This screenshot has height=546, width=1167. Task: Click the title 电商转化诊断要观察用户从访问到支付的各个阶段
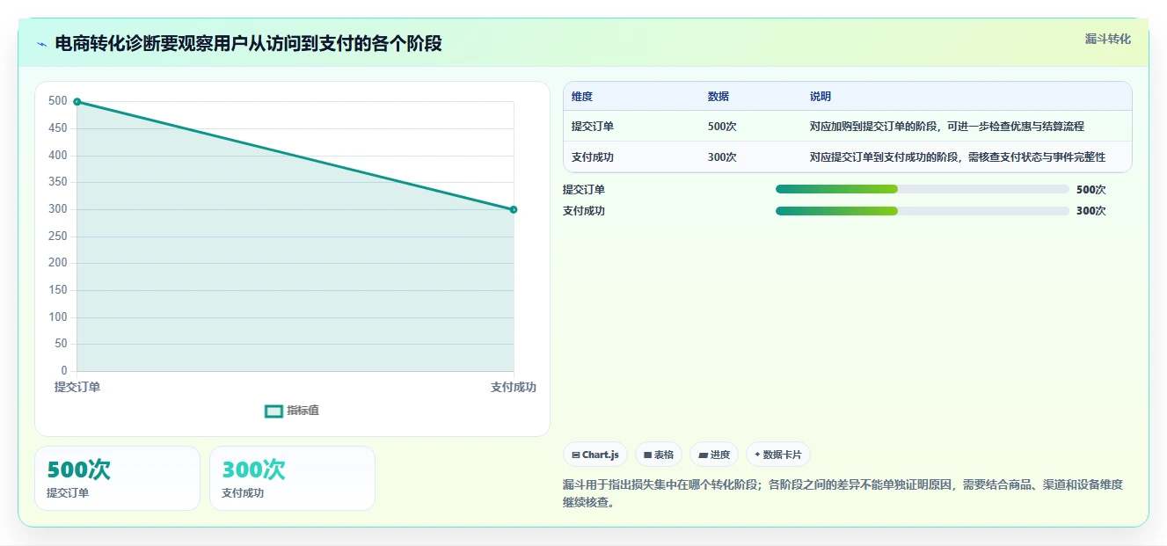tap(248, 43)
